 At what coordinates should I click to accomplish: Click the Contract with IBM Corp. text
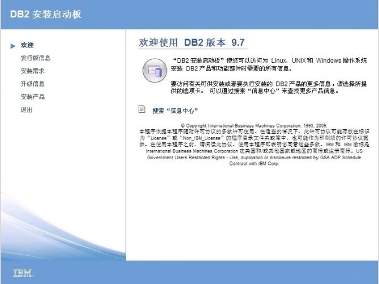pos(254,163)
